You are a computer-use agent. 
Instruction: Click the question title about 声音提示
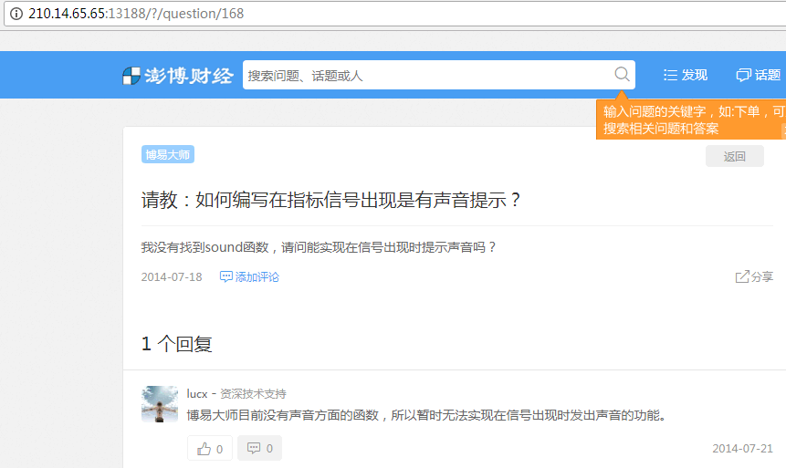click(x=331, y=201)
